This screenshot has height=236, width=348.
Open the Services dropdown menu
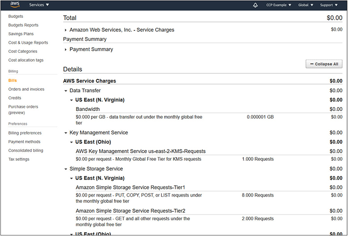click(x=39, y=5)
